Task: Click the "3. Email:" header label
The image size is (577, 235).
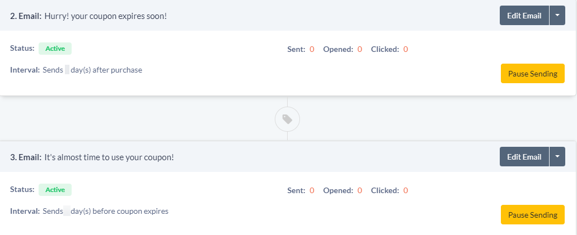Action: tap(26, 157)
